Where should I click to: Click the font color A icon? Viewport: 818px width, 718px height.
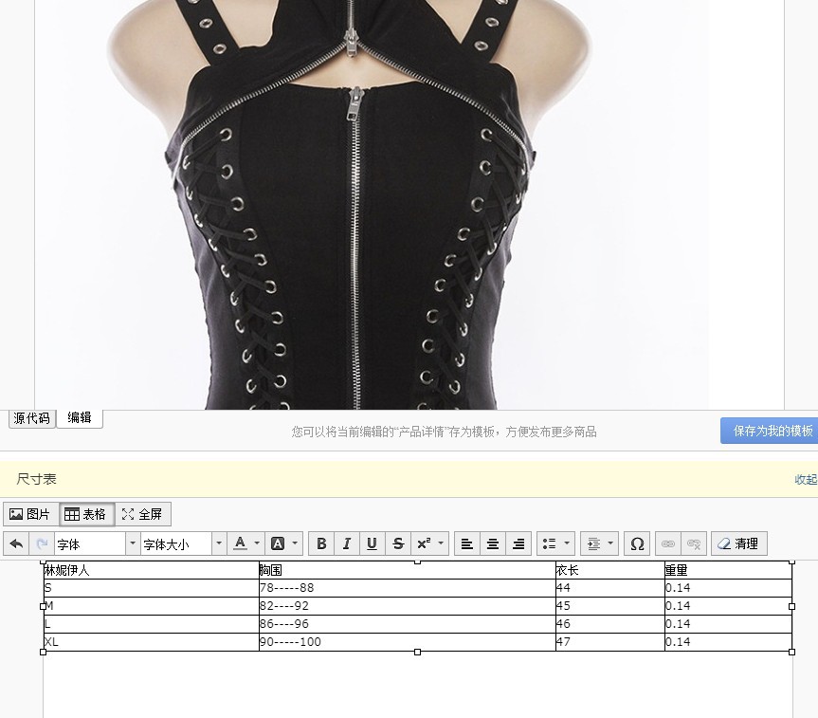240,544
